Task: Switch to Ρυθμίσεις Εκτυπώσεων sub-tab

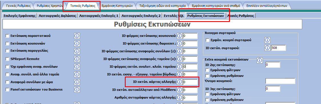Action: (x=206, y=15)
